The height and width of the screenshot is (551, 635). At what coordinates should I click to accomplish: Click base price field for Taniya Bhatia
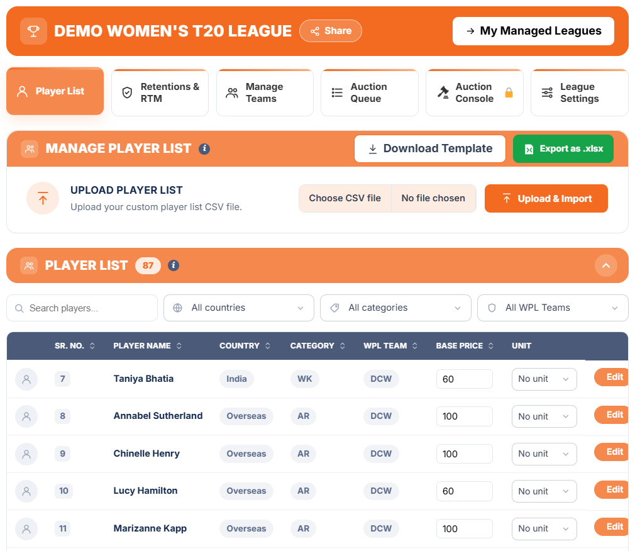click(x=465, y=379)
